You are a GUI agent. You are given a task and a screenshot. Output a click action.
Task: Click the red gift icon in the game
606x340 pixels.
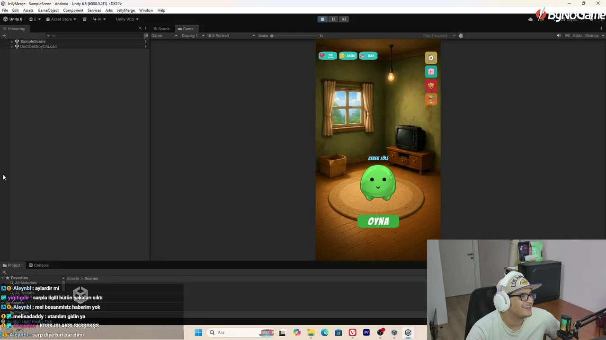tap(431, 85)
